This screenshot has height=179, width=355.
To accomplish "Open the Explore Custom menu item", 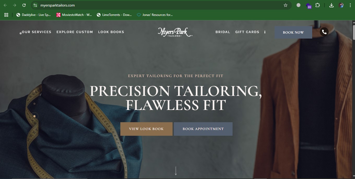I will click(75, 32).
